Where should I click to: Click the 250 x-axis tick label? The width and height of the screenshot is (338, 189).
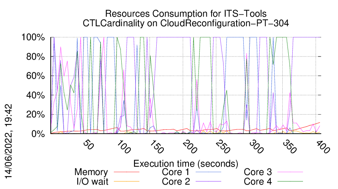tap(223, 147)
